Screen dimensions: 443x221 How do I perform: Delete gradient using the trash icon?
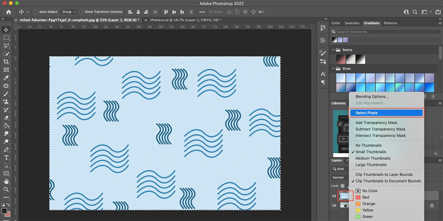(433, 96)
